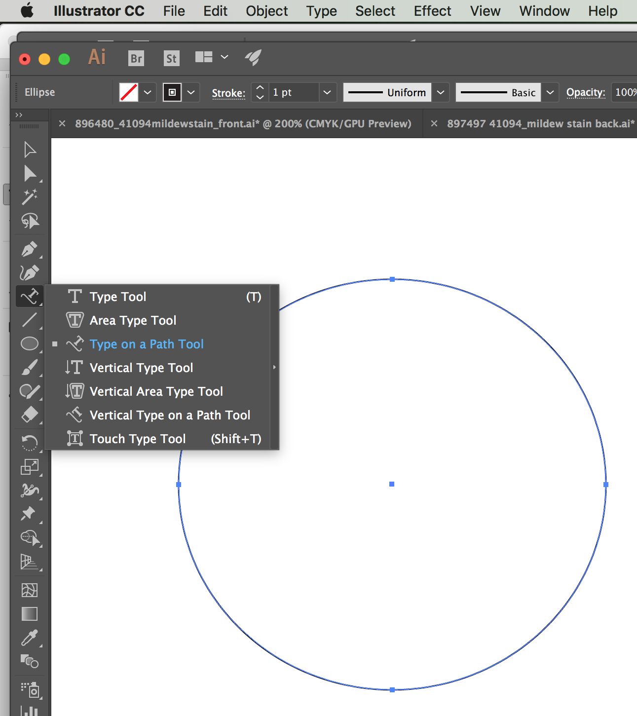Click the Opacity value field
This screenshot has height=716, width=637.
click(x=624, y=92)
